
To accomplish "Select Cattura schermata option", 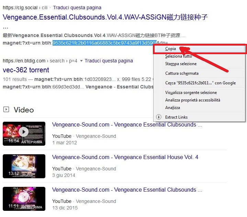I will pos(199,73).
